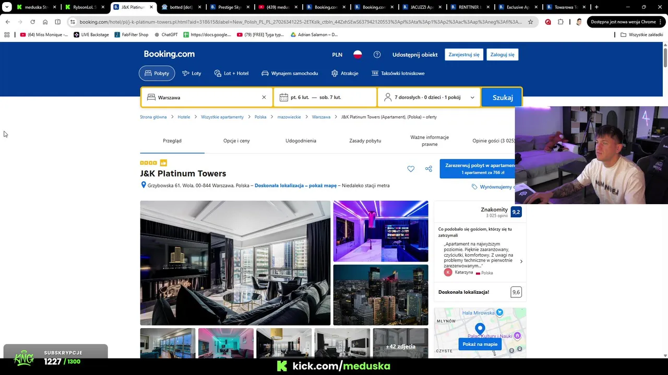The height and width of the screenshot is (375, 668).
Task: Select the Przegląd tab
Action: [172, 141]
